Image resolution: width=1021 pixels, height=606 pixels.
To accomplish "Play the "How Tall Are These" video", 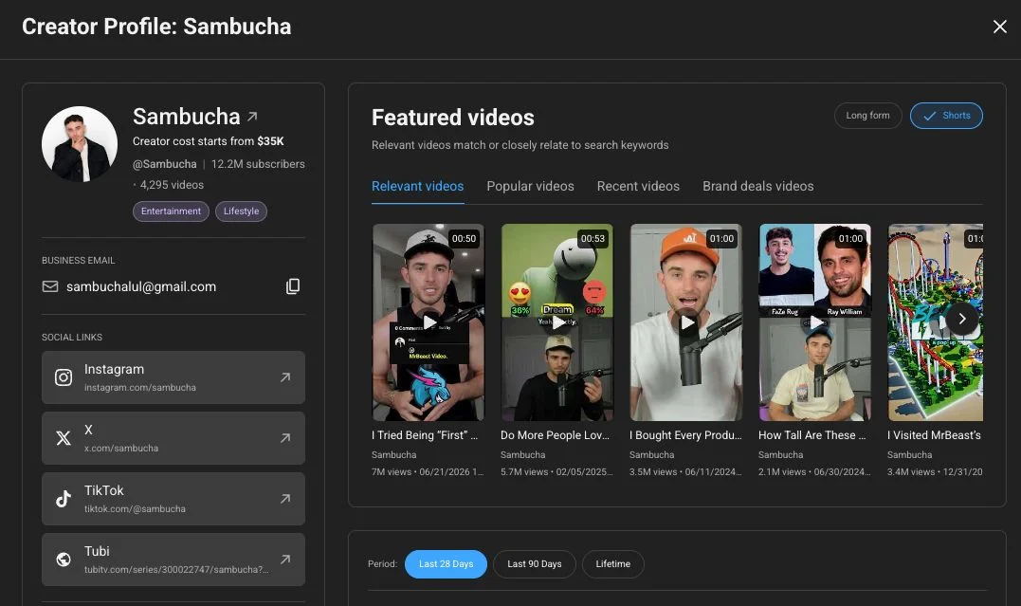I will (x=815, y=321).
